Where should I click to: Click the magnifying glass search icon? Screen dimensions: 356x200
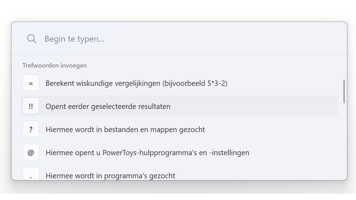(32, 39)
